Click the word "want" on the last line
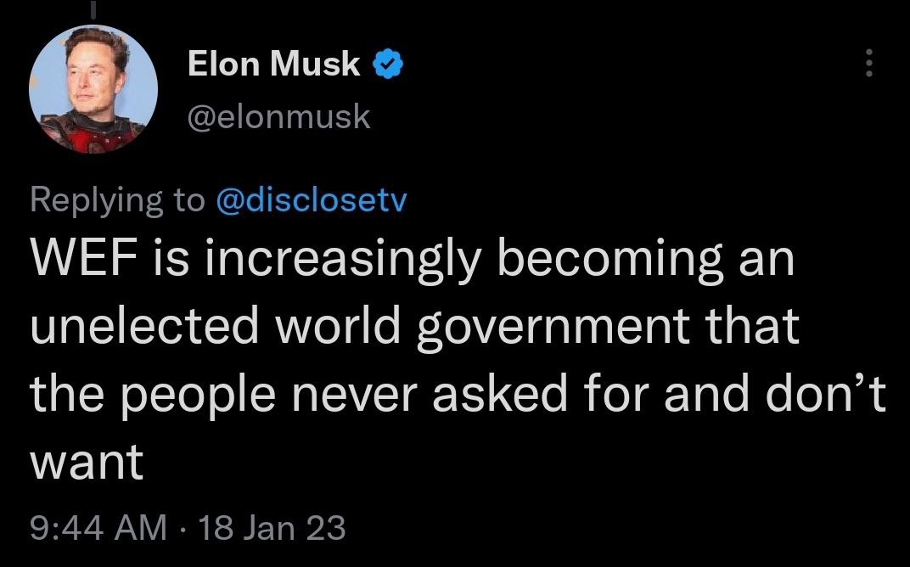This screenshot has height=567, width=910. pyautogui.click(x=87, y=463)
